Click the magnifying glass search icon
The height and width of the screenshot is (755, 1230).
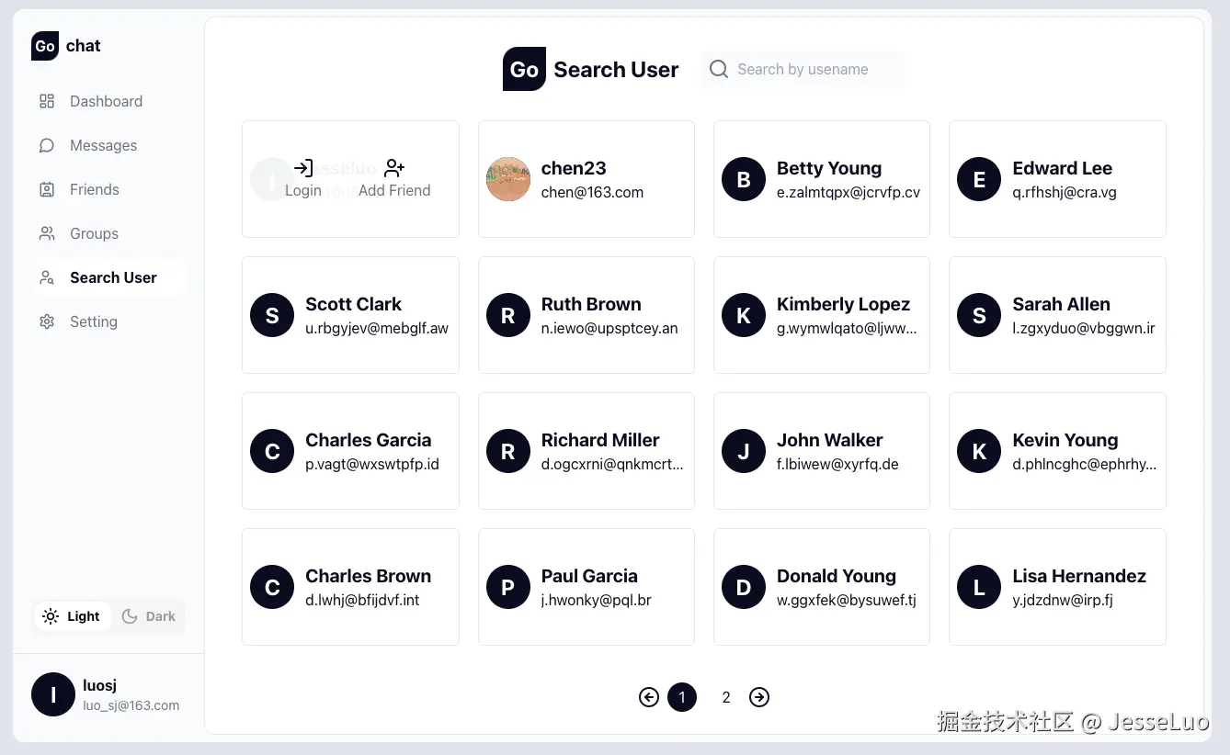coord(719,69)
